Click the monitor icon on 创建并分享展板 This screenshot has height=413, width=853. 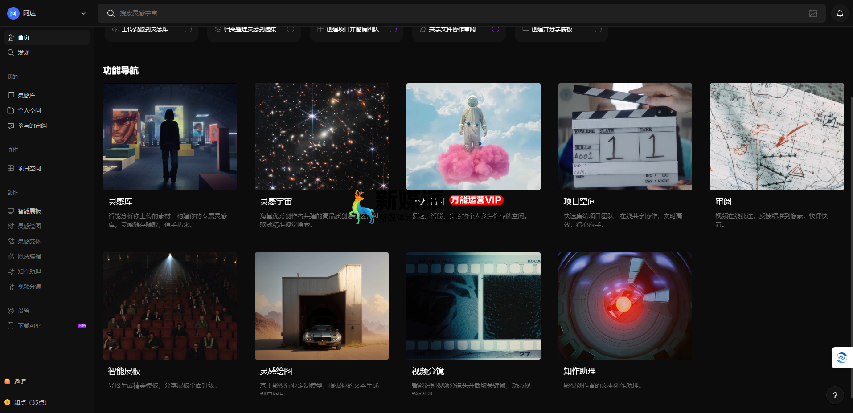526,29
